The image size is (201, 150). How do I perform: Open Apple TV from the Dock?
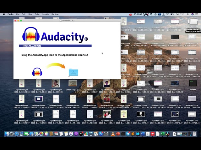(81, 134)
